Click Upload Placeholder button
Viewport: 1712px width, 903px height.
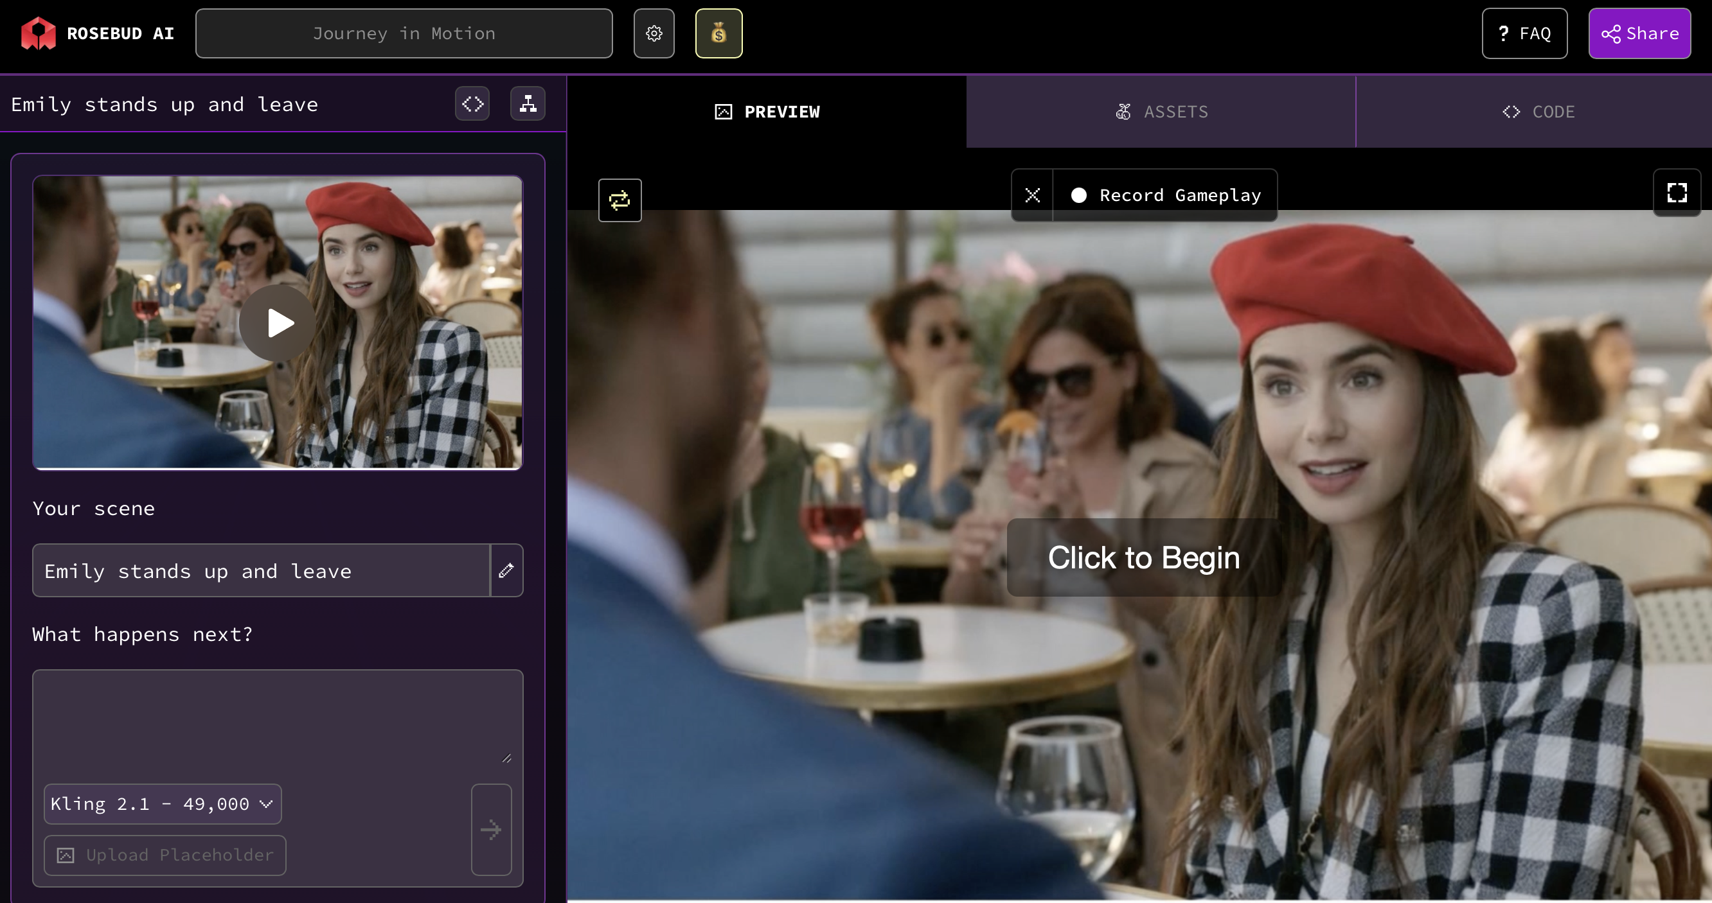(165, 855)
